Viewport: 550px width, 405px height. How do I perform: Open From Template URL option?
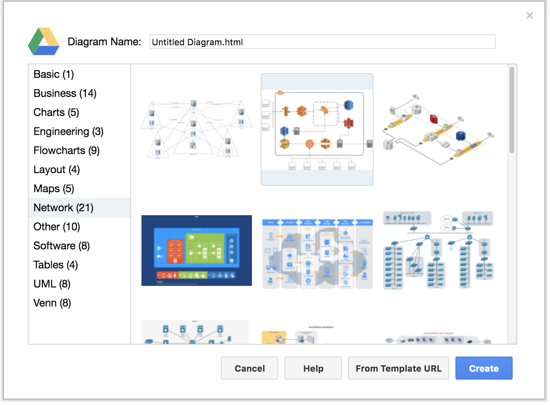click(398, 368)
